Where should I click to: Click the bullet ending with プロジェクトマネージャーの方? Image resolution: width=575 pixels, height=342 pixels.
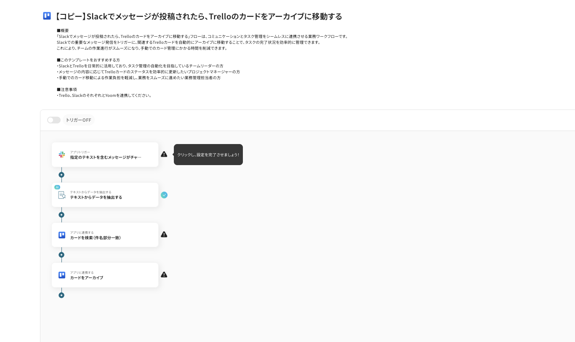(x=149, y=72)
